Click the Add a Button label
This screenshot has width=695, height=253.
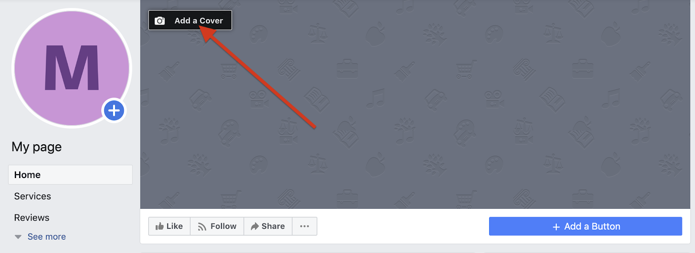[592, 226]
